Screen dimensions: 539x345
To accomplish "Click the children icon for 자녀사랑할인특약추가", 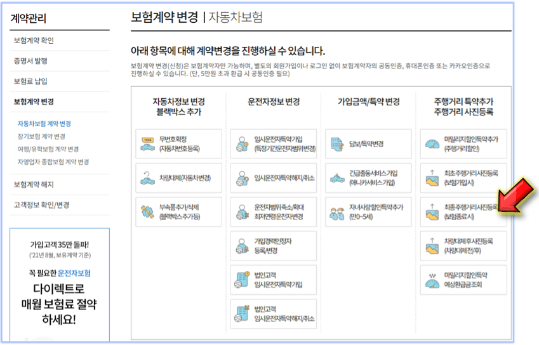I will [337, 213].
